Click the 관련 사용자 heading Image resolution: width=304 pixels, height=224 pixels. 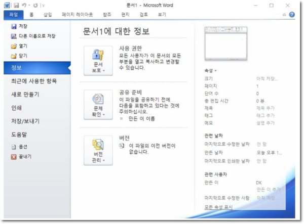click(x=216, y=174)
